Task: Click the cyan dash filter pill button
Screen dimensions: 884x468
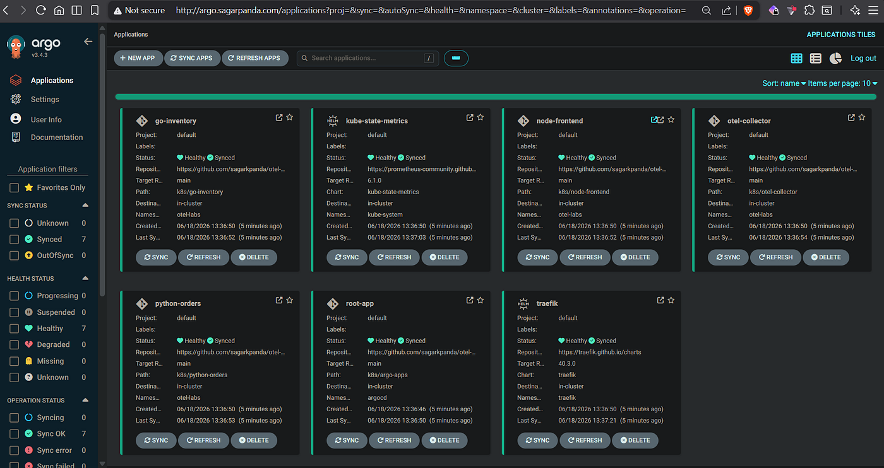Action: [456, 58]
